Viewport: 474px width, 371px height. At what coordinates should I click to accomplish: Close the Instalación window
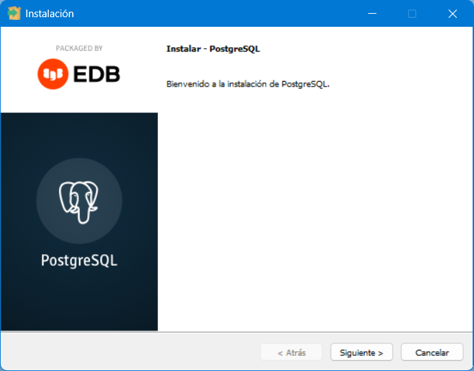(x=453, y=14)
